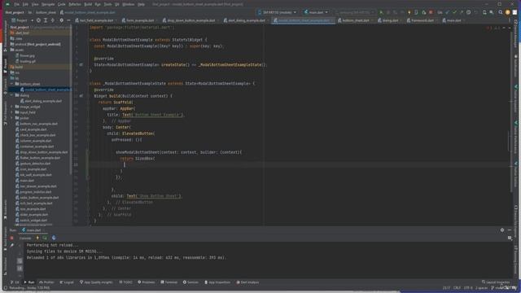Switch to dialog.dart editor tab
The height and width of the screenshot is (293, 521).
(x=388, y=20)
